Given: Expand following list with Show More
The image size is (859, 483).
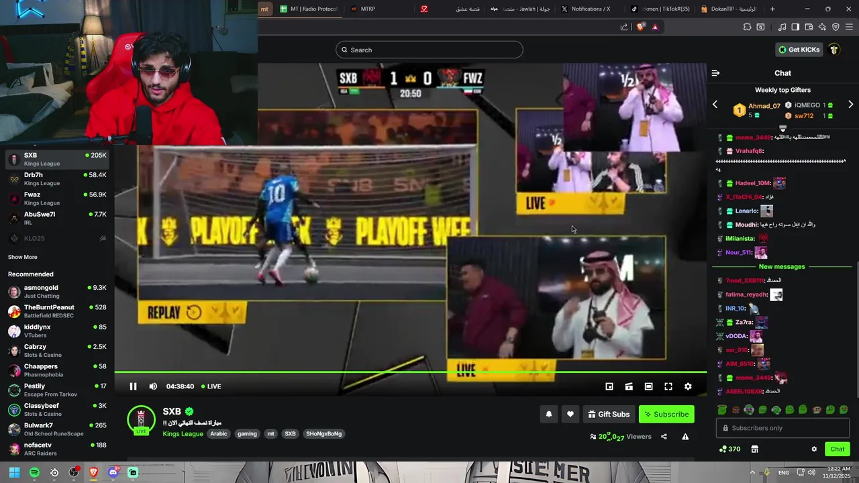Looking at the screenshot, I should click(x=23, y=257).
